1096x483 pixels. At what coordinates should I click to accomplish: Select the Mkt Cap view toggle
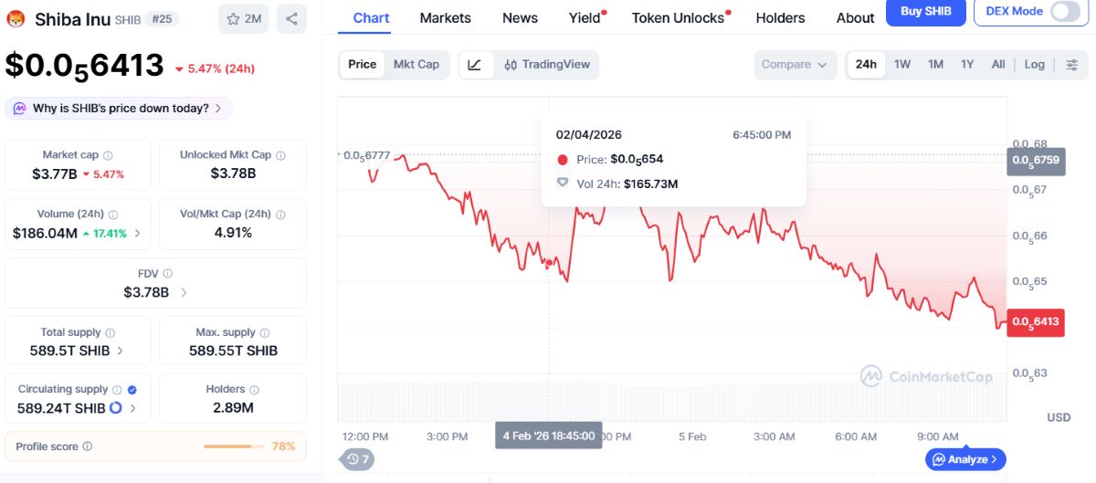pos(416,64)
